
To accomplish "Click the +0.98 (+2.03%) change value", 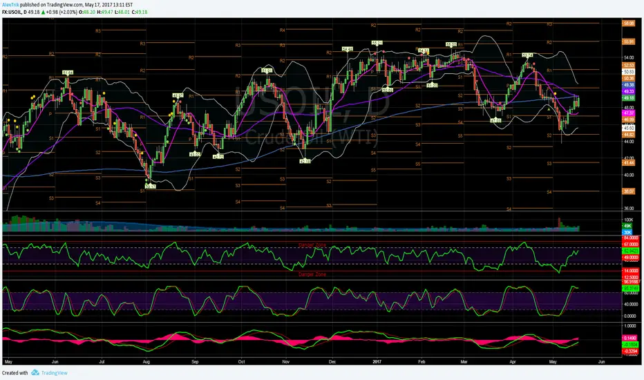I will click(61, 12).
